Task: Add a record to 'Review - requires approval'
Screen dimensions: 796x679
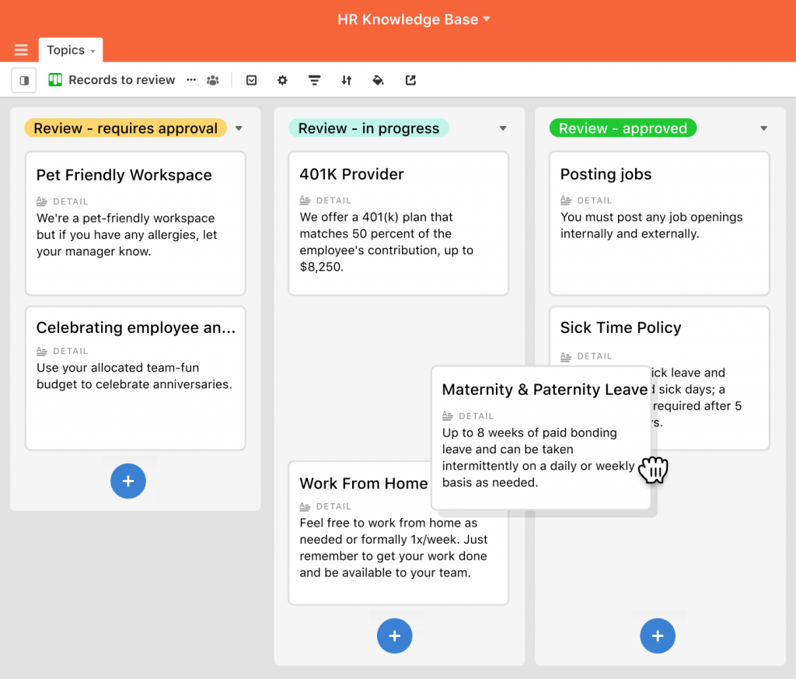Action: [128, 481]
